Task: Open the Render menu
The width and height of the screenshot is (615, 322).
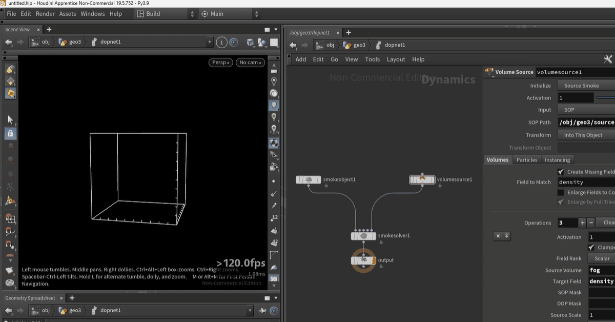Action: [x=45, y=14]
